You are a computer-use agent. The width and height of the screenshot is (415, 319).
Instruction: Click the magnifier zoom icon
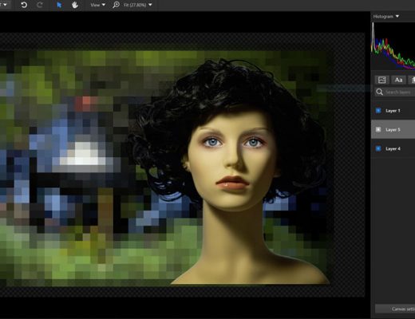point(116,5)
